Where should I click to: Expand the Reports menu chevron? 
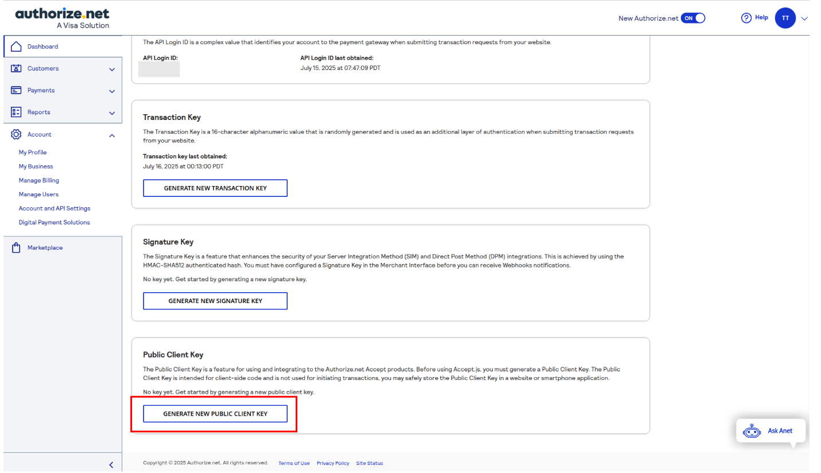tap(112, 113)
